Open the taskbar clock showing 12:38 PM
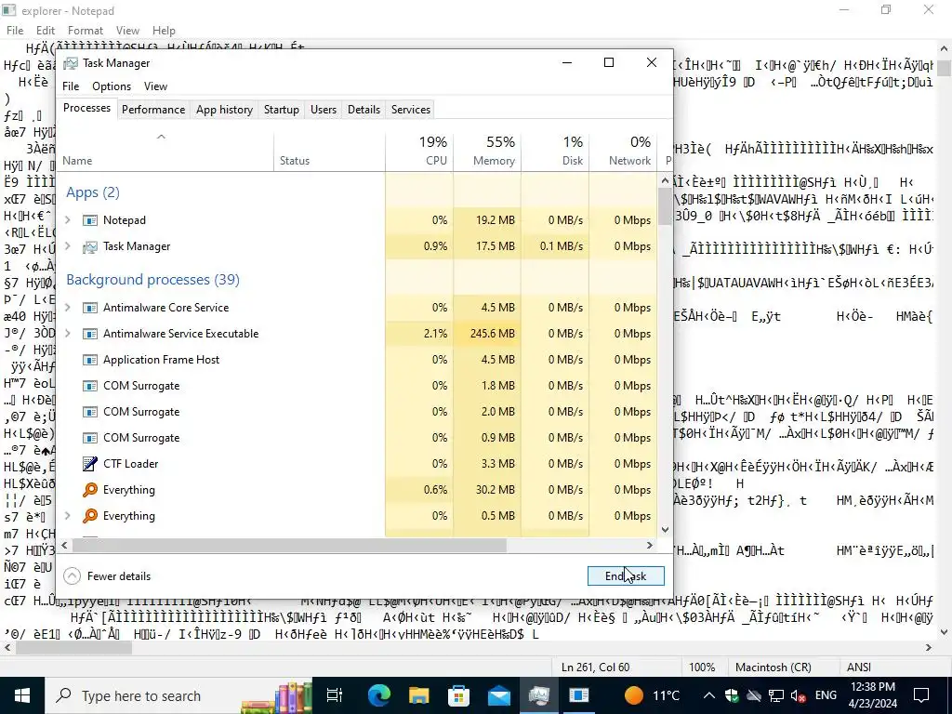This screenshot has height=714, width=952. (872, 695)
